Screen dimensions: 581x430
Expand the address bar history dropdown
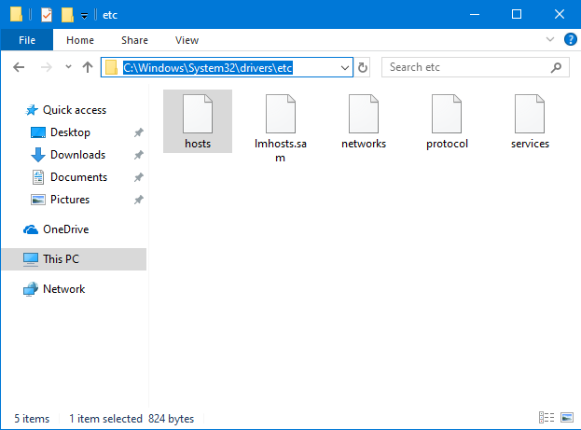344,67
